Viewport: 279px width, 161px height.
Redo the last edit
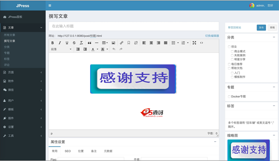[121, 49]
